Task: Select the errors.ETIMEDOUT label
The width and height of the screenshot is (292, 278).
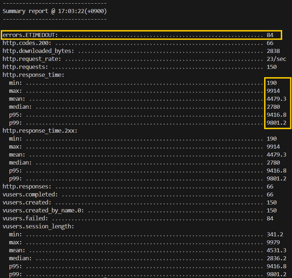Action: [30, 35]
